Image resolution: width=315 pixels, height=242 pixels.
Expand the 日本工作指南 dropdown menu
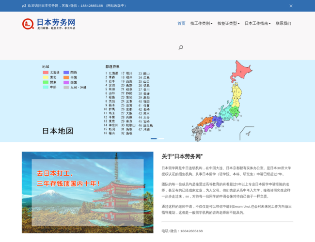coord(257,24)
